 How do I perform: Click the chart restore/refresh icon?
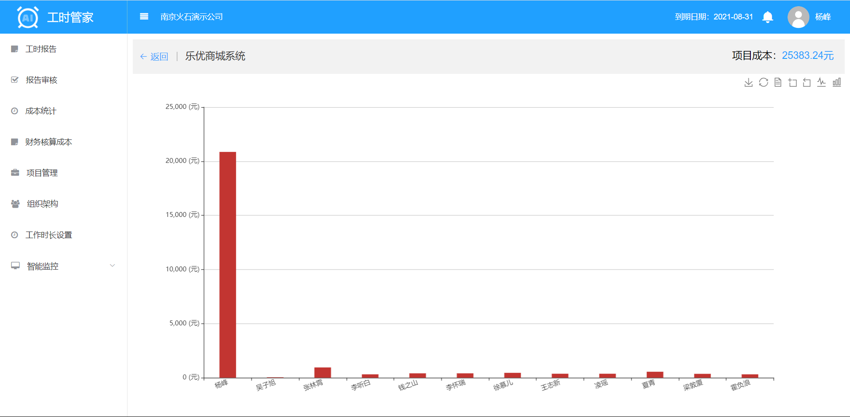coord(763,82)
